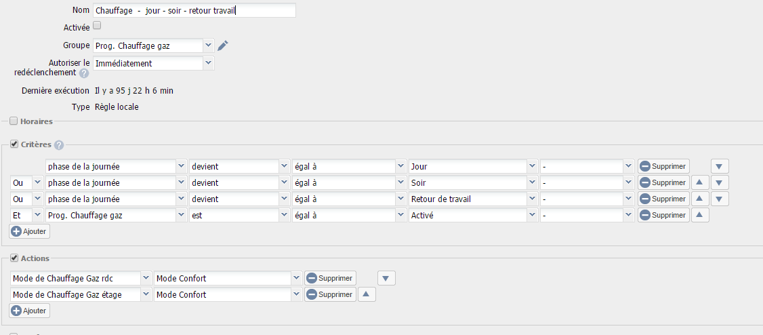Screen dimensions: 763x335
Task: Move the Retour de travail criterion down
Action: point(719,199)
